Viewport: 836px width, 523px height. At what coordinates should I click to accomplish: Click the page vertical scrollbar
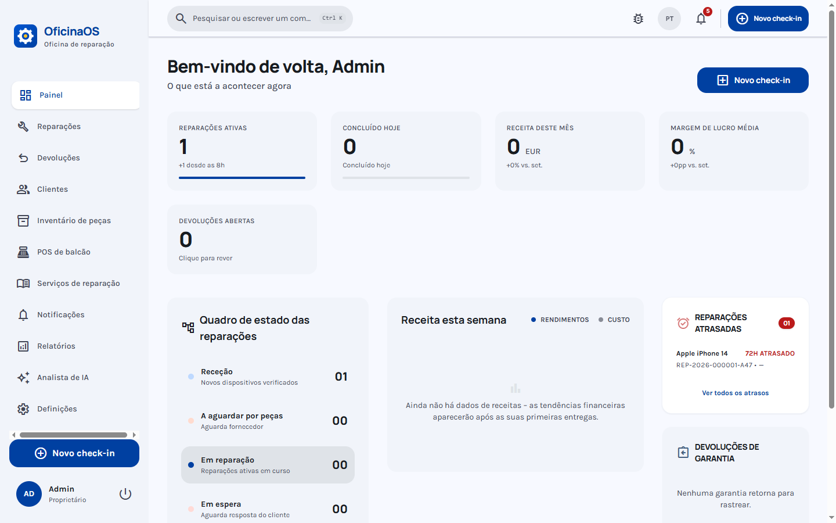[x=831, y=209]
